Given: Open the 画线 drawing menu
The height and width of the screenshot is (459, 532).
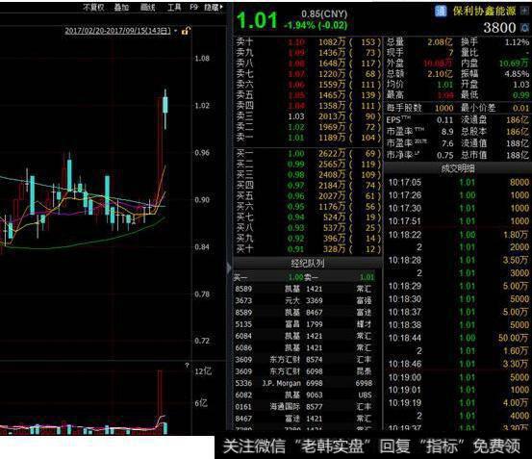Looking at the screenshot, I should click(147, 7).
